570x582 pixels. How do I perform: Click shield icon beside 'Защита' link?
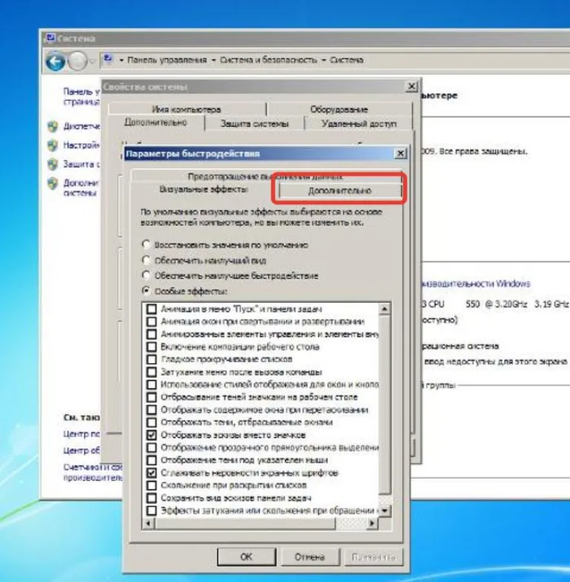(53, 163)
